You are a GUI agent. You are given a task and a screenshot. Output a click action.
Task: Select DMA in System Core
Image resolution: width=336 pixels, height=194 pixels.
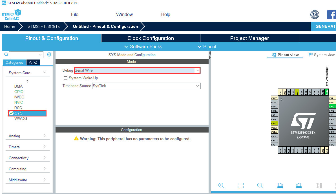(18, 86)
